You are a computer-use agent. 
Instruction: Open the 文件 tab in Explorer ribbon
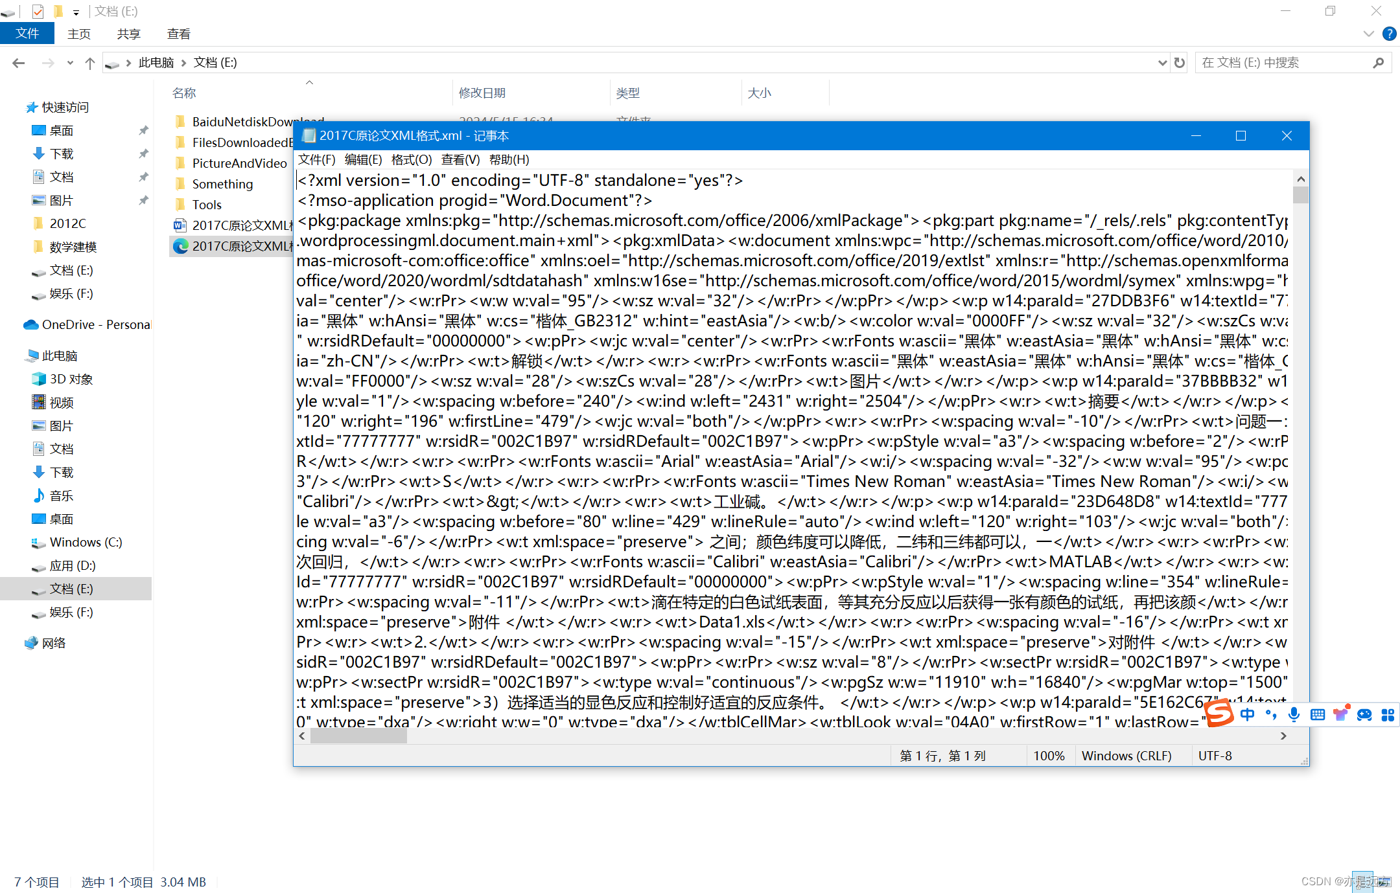tap(27, 33)
